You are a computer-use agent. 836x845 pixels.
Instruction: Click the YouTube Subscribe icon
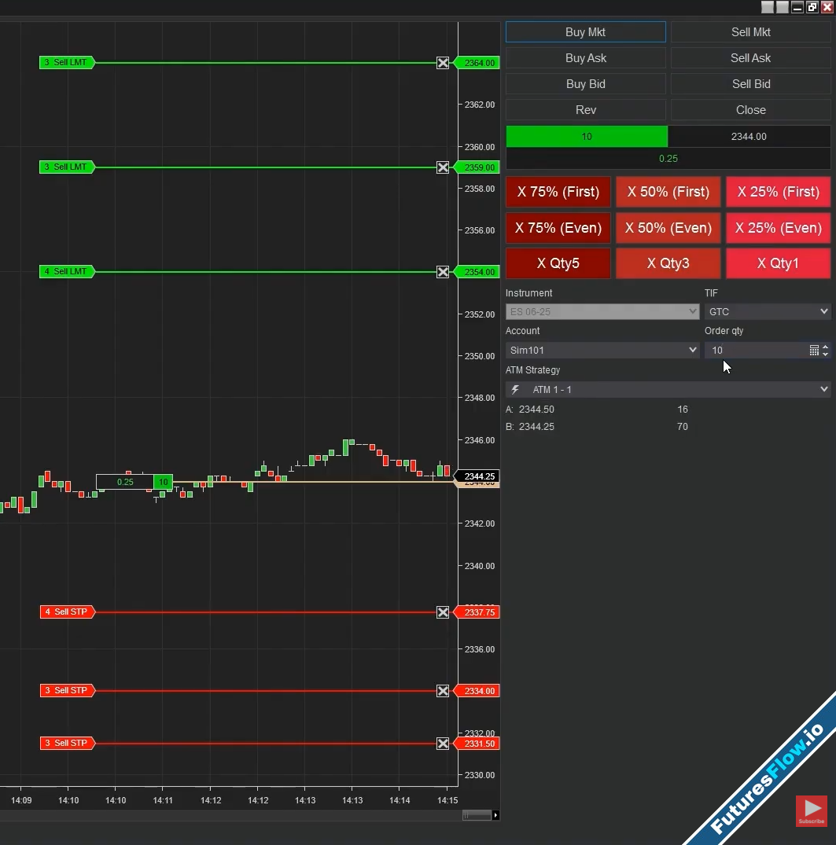[812, 811]
